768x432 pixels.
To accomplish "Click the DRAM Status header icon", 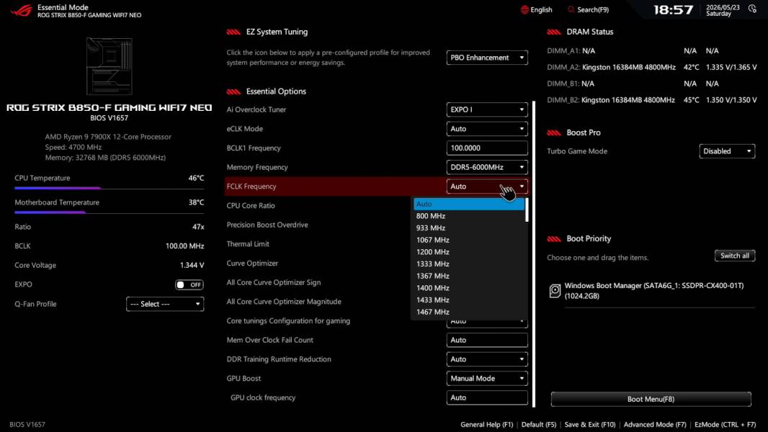I will [x=554, y=32].
